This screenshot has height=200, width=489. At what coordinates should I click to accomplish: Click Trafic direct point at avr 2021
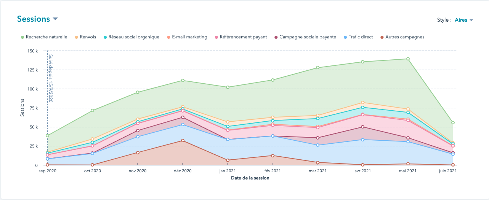(x=362, y=140)
